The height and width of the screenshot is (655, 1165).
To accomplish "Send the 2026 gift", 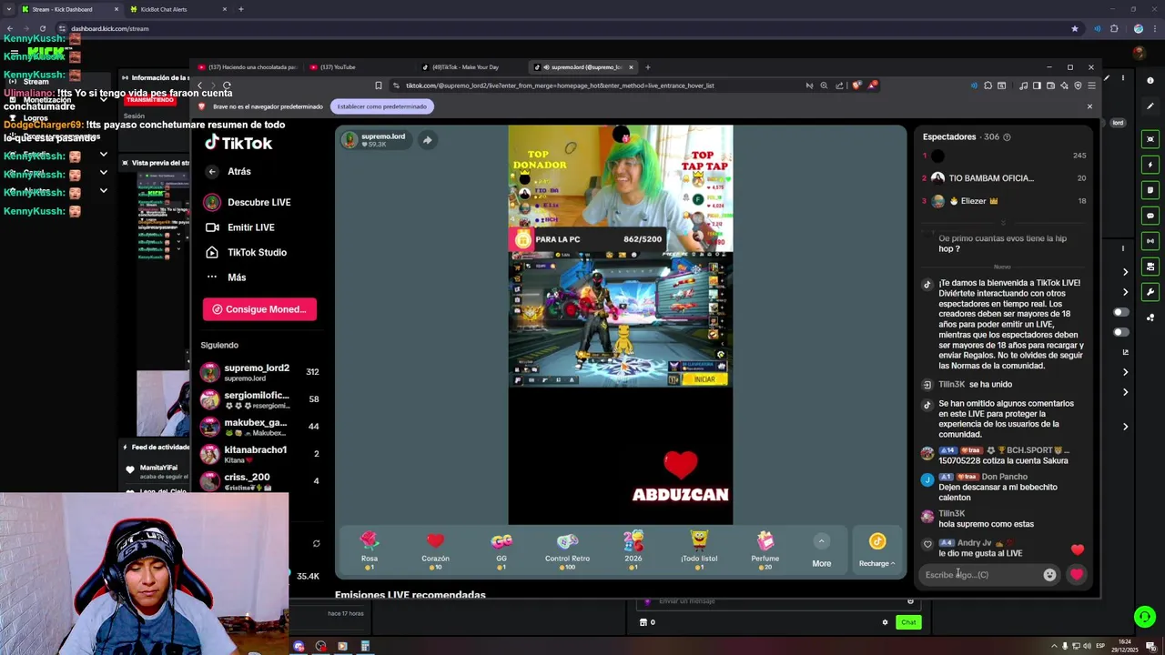I will click(x=633, y=550).
